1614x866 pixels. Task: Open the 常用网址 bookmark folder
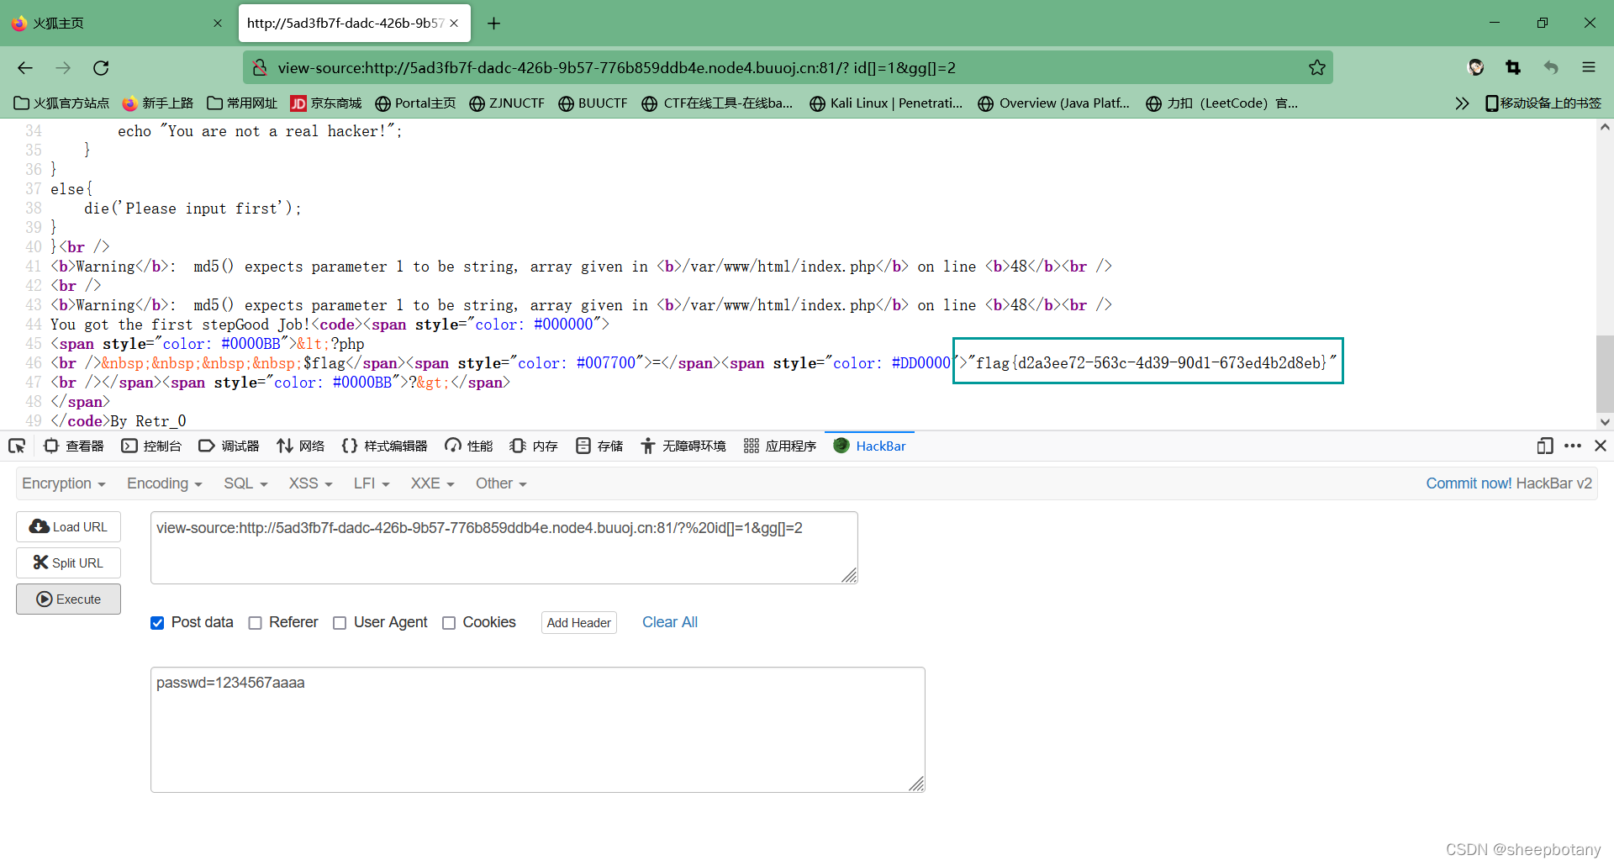click(242, 103)
